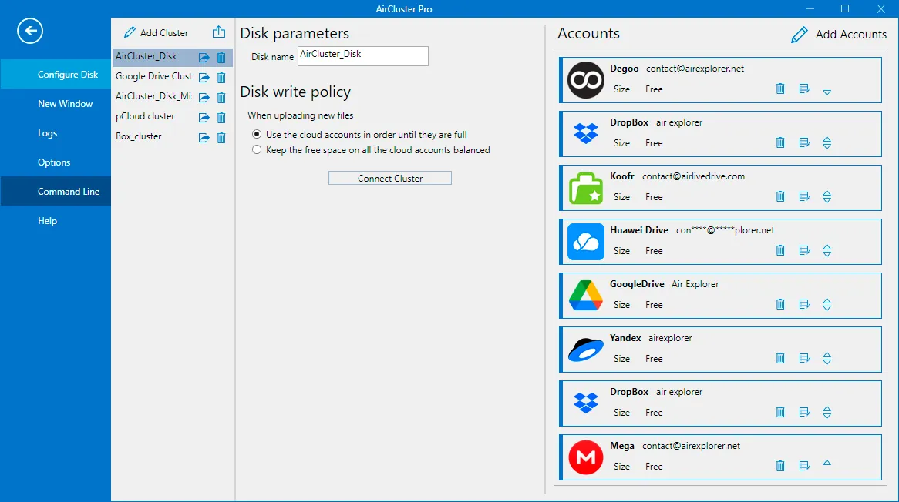
Task: Move the GoogleDrive account down
Action: [827, 308]
